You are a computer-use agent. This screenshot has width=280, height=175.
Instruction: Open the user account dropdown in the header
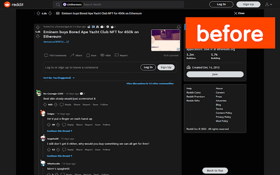coord(268,4)
